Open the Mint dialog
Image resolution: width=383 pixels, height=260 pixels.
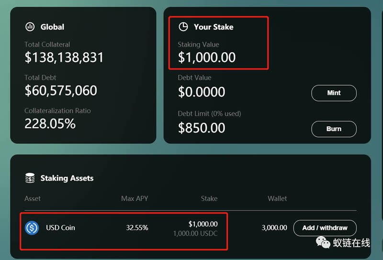334,93
